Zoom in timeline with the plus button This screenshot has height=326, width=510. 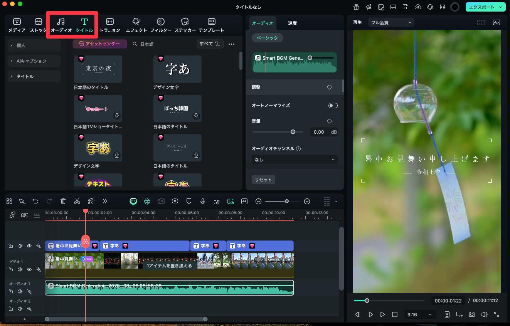[x=307, y=201]
